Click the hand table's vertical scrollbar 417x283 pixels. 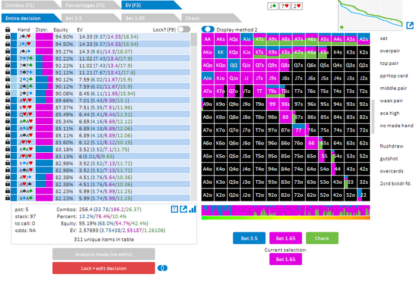194,117
